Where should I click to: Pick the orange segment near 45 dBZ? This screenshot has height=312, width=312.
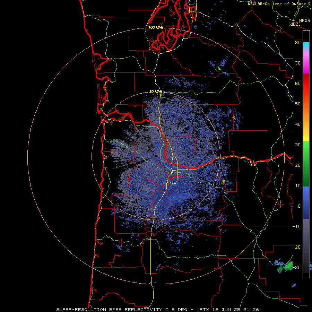pyautogui.click(x=306, y=114)
